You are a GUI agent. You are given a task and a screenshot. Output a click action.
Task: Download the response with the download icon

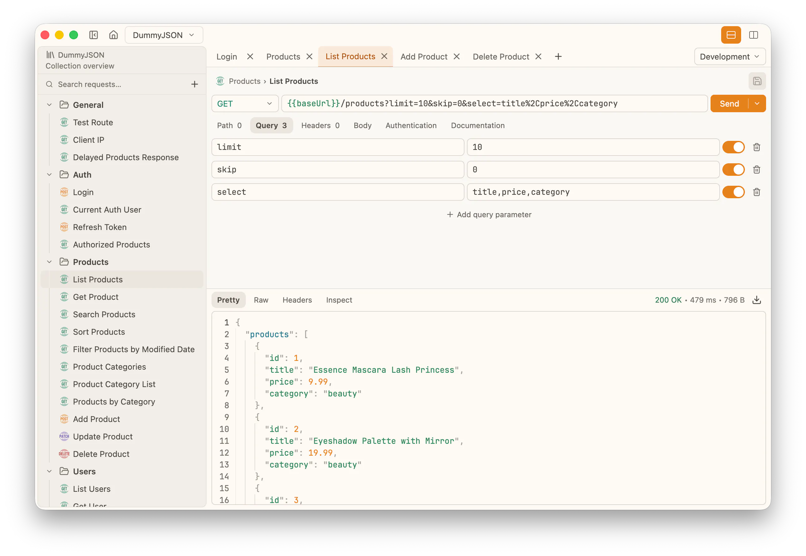[756, 300]
